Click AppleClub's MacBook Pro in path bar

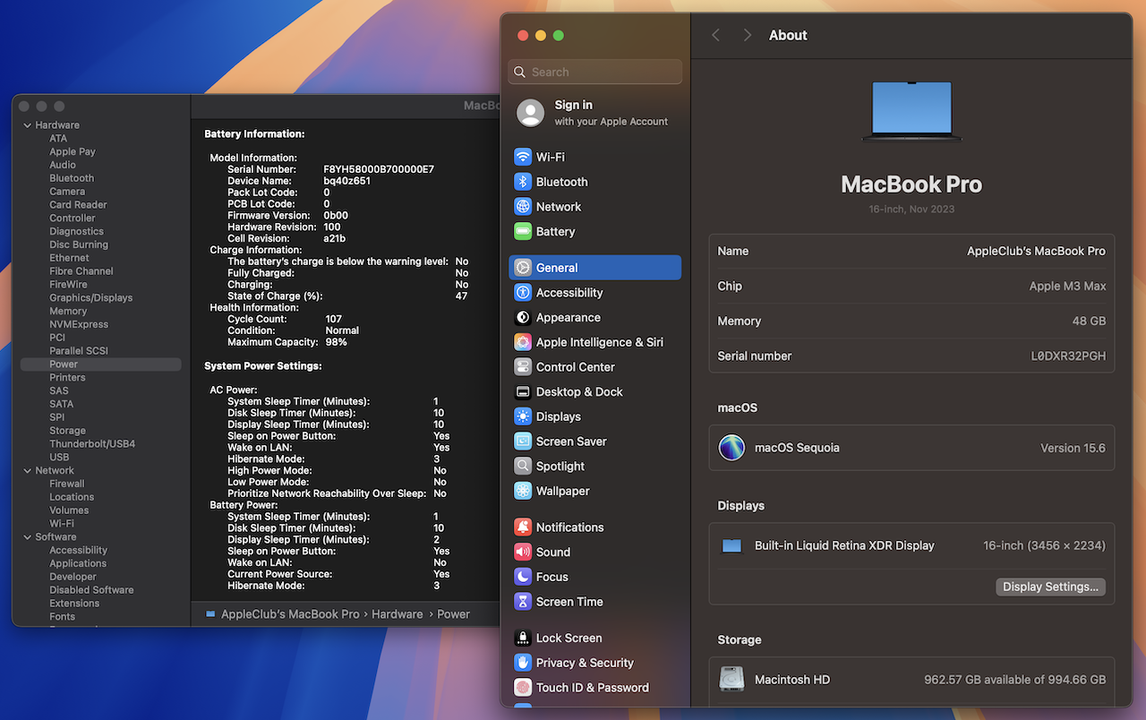click(x=290, y=614)
